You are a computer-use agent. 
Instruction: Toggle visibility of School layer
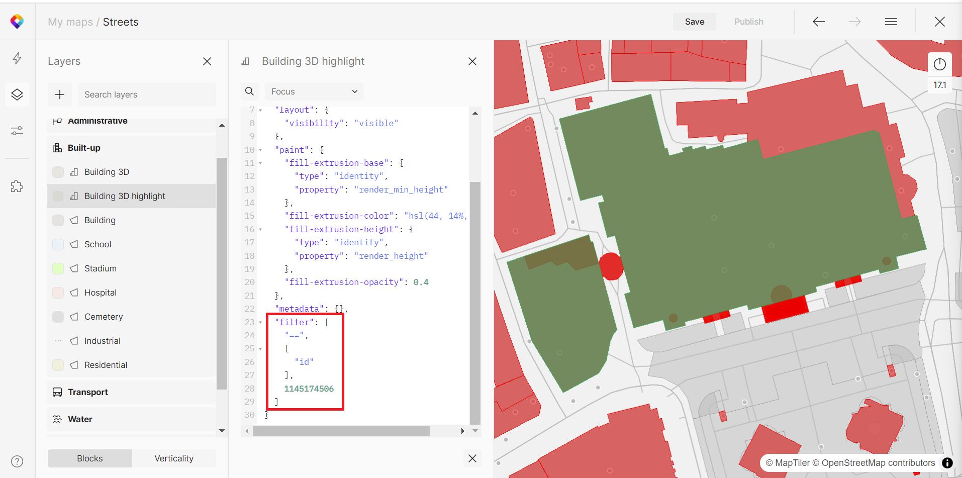(58, 244)
